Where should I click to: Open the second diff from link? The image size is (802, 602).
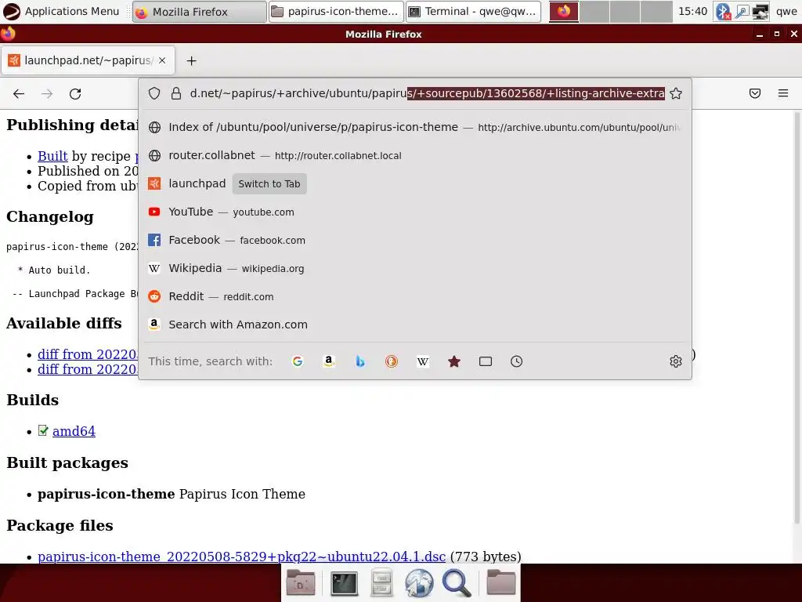point(88,369)
